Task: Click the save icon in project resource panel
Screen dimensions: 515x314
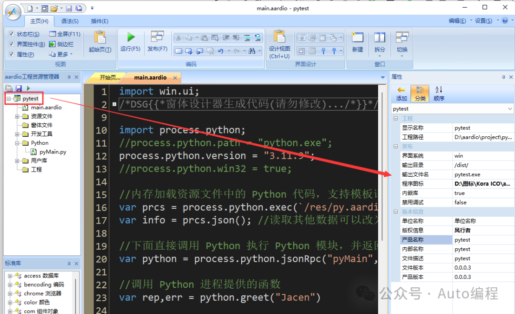Action: point(18,88)
